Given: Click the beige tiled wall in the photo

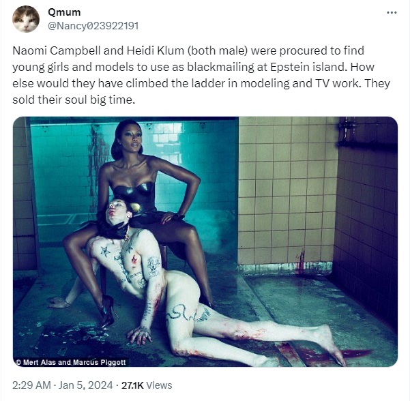Looking at the screenshot, I should [x=287, y=191].
